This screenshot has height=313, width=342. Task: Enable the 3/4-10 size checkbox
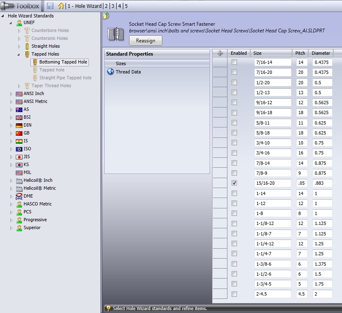point(234,143)
